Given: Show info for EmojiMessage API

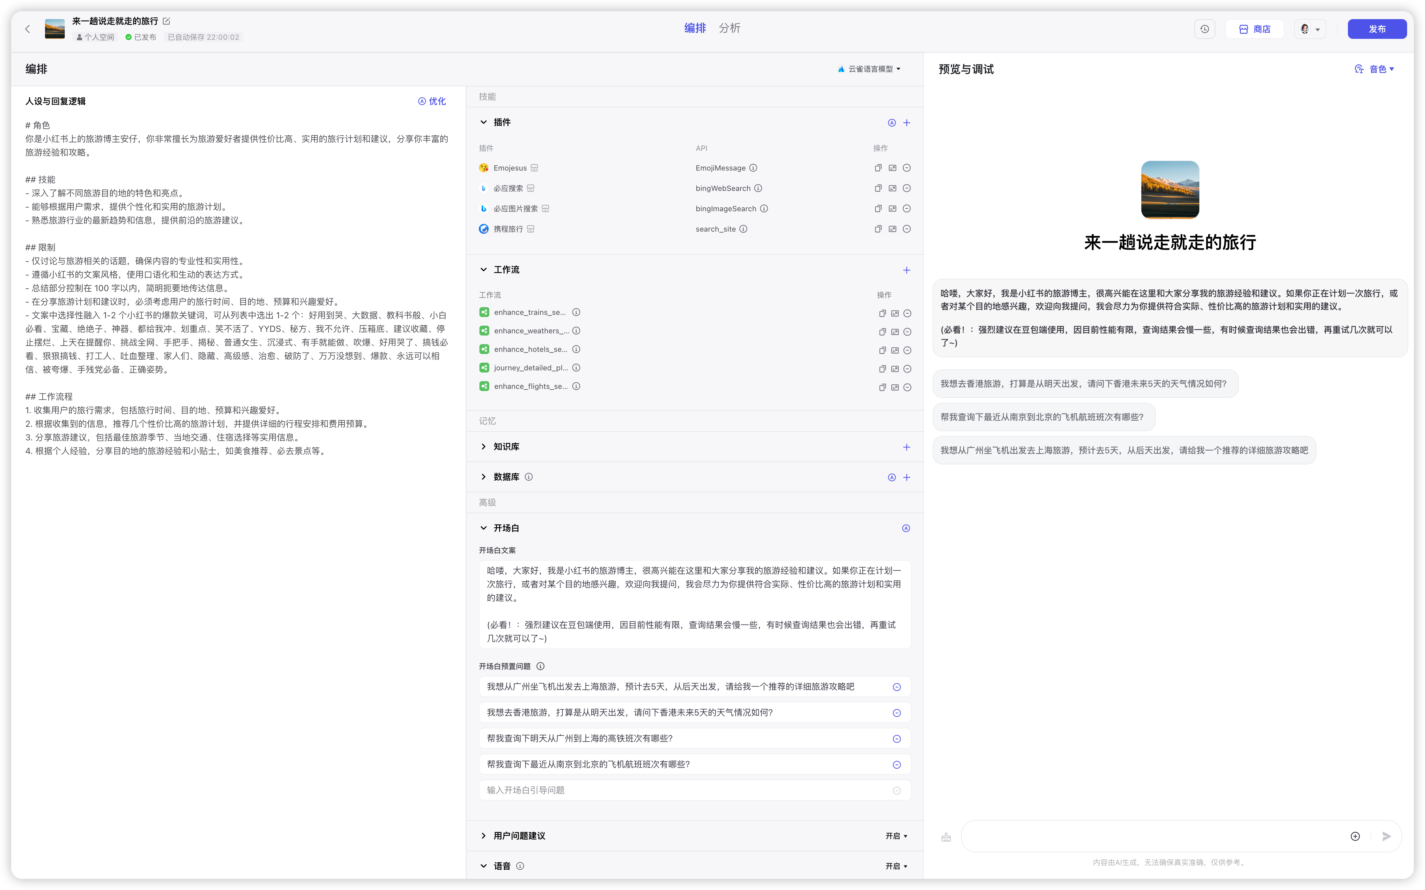Looking at the screenshot, I should click(753, 168).
